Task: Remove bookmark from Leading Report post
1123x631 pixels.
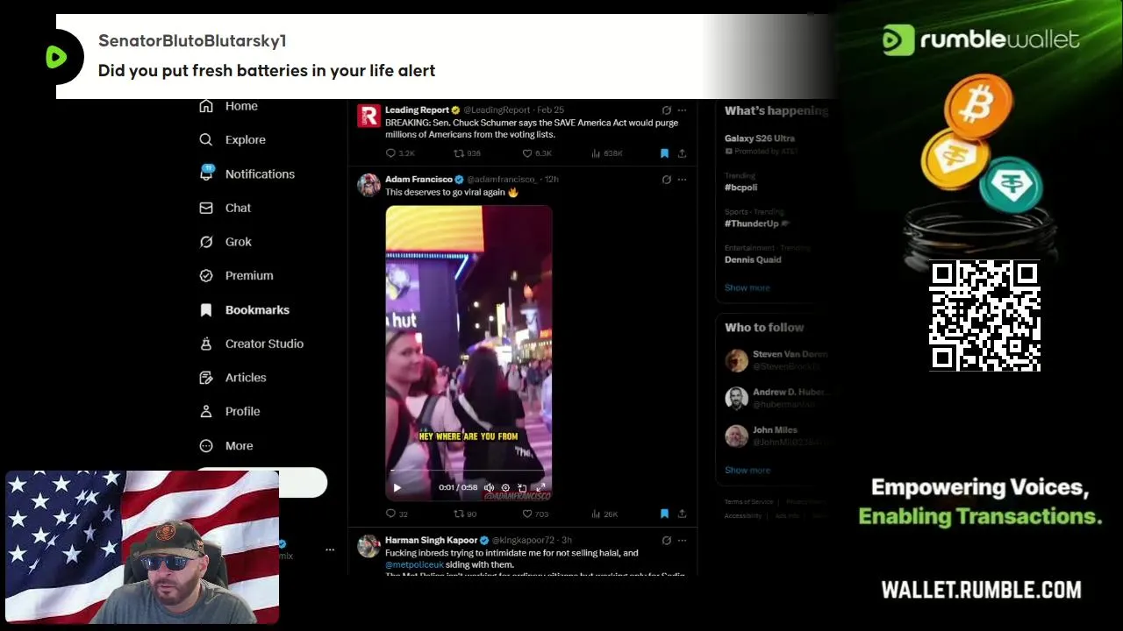Action: click(x=664, y=153)
